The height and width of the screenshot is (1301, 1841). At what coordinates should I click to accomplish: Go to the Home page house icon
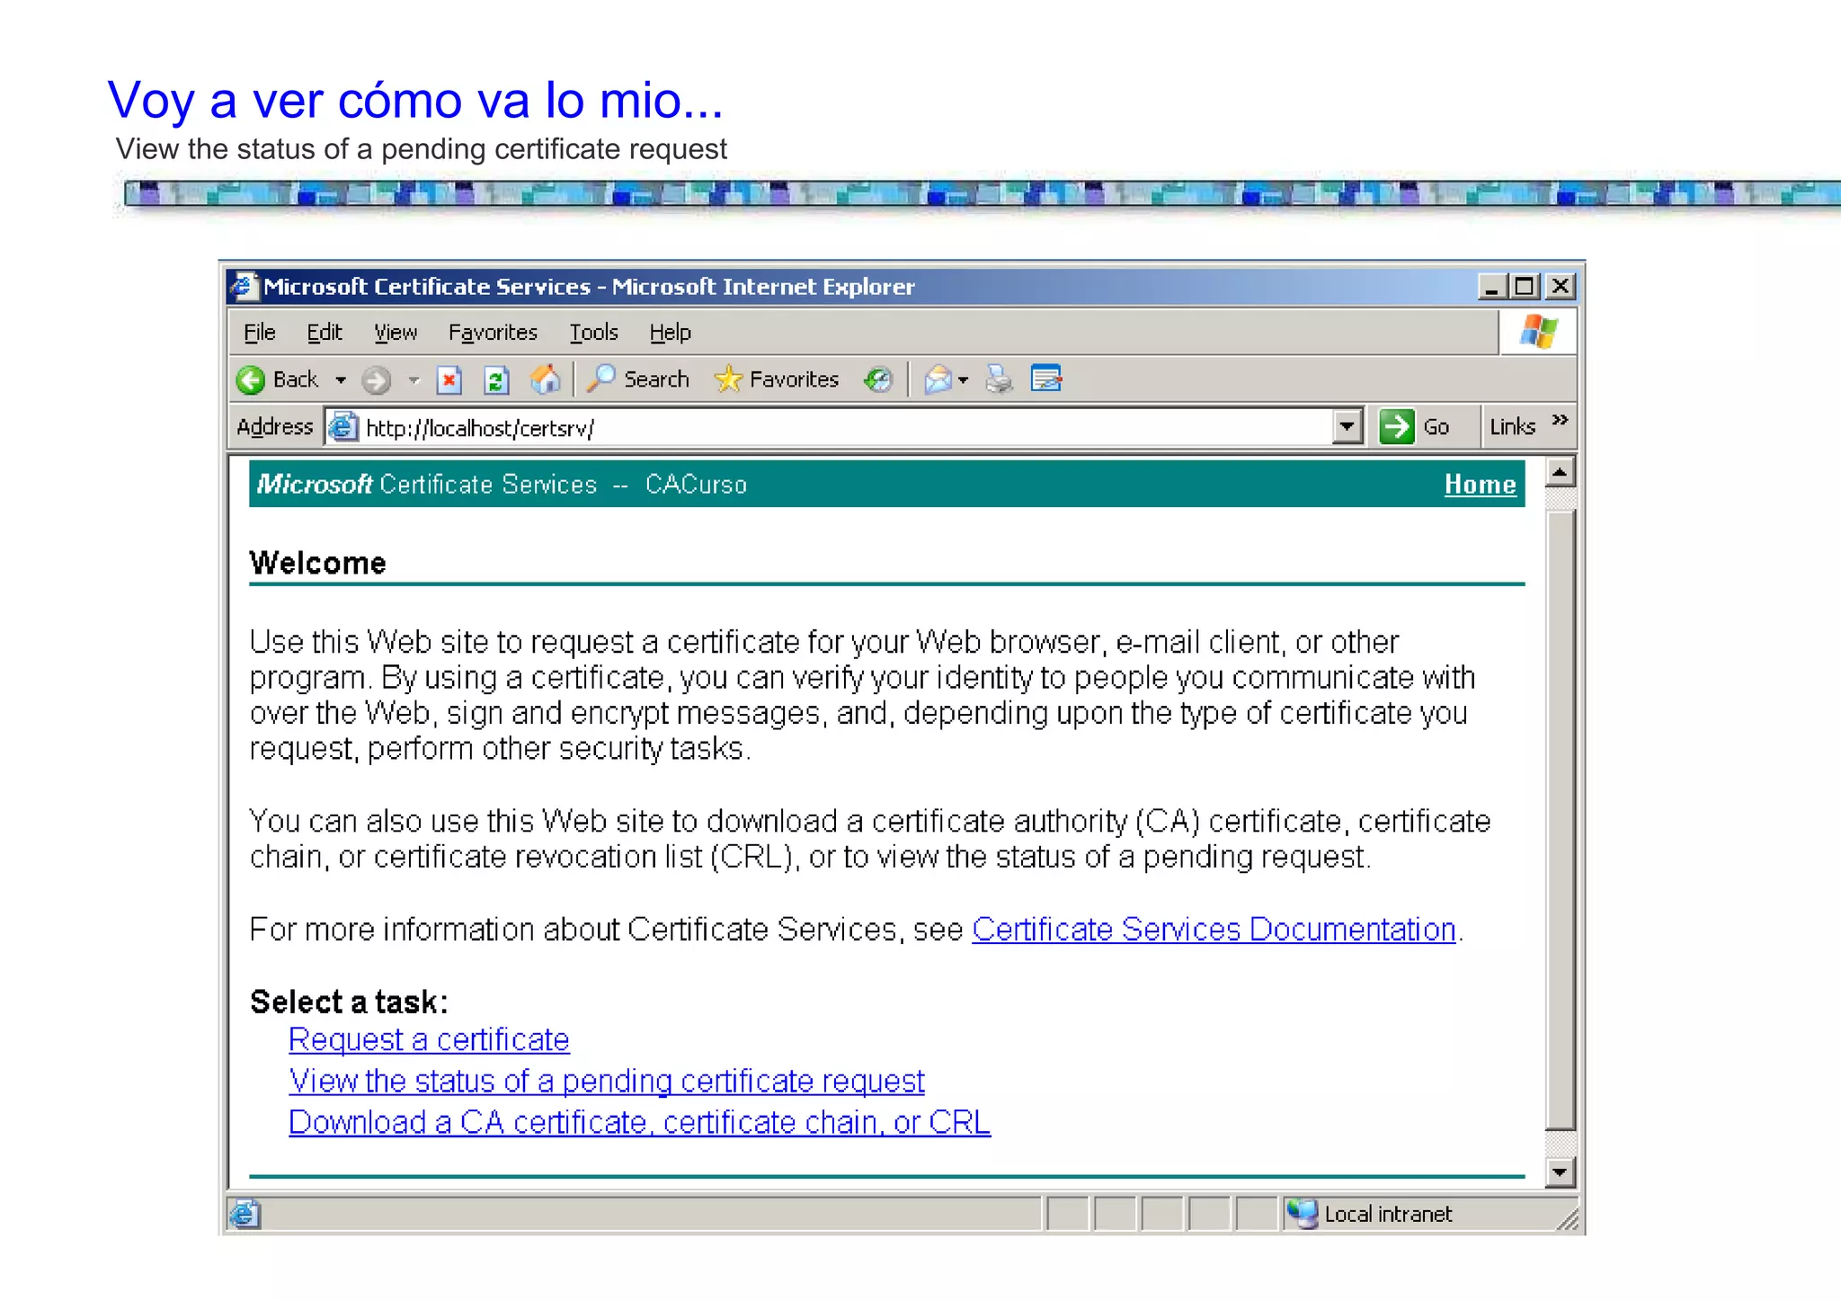coord(545,379)
